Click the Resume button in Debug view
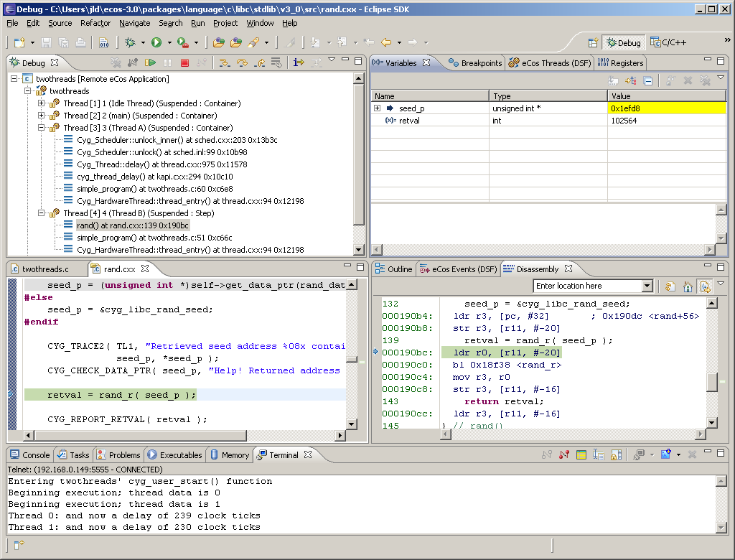The width and height of the screenshot is (735, 560). click(150, 62)
